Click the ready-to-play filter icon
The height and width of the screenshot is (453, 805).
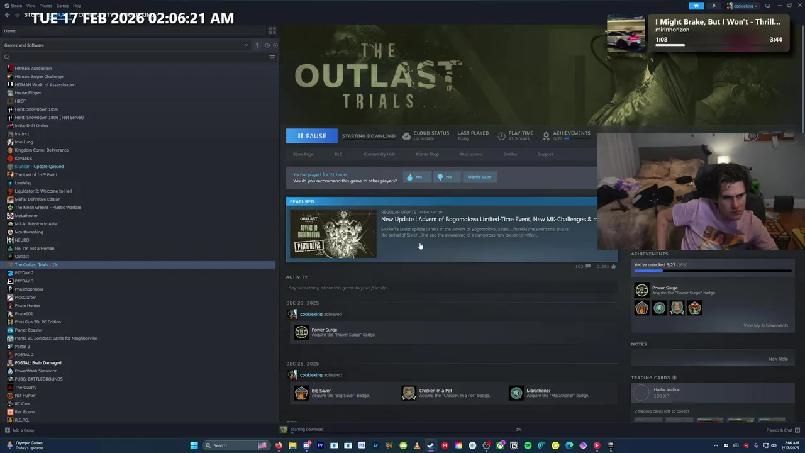pyautogui.click(x=275, y=45)
